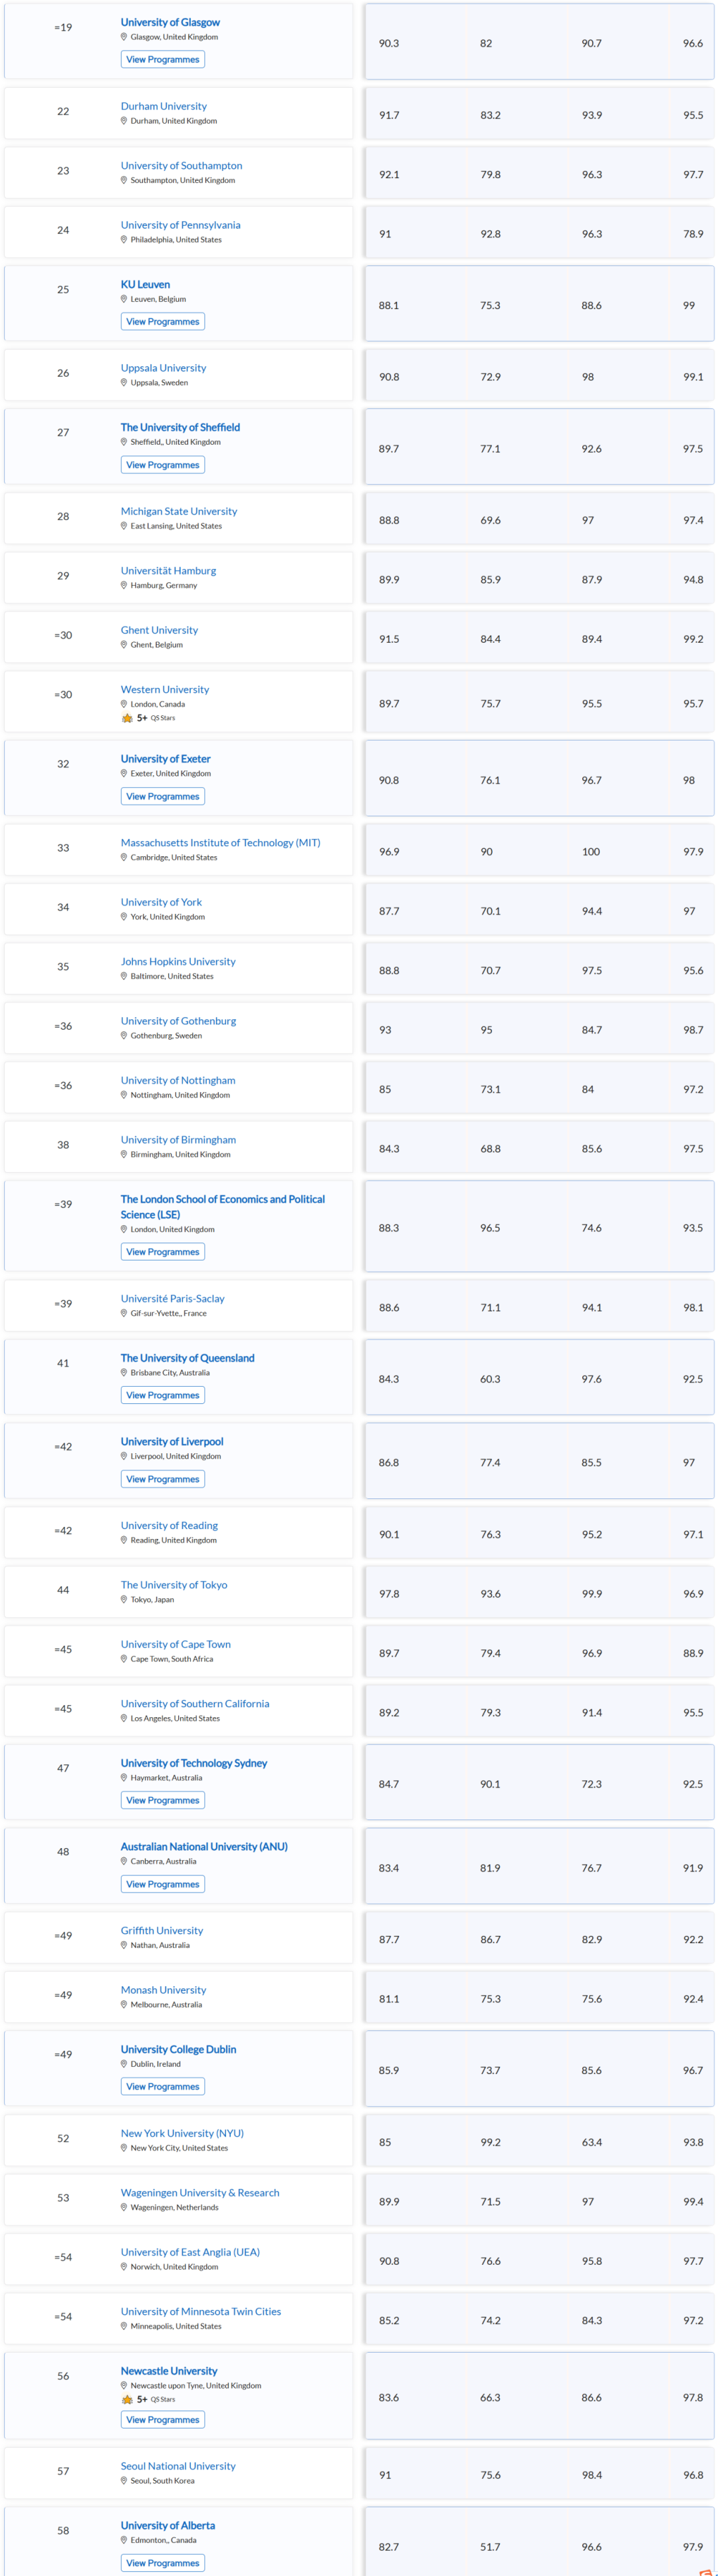Image resolution: width=718 pixels, height=2576 pixels.
Task: Click location pin icon beside Seoul, South Korea
Action: 124,2480
